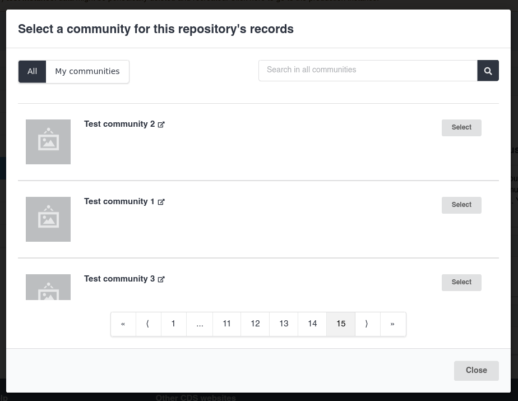Click current pagination page 15

341,324
